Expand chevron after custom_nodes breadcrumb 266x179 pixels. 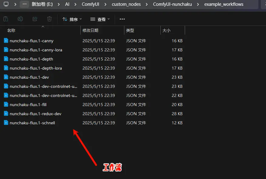[147, 4]
